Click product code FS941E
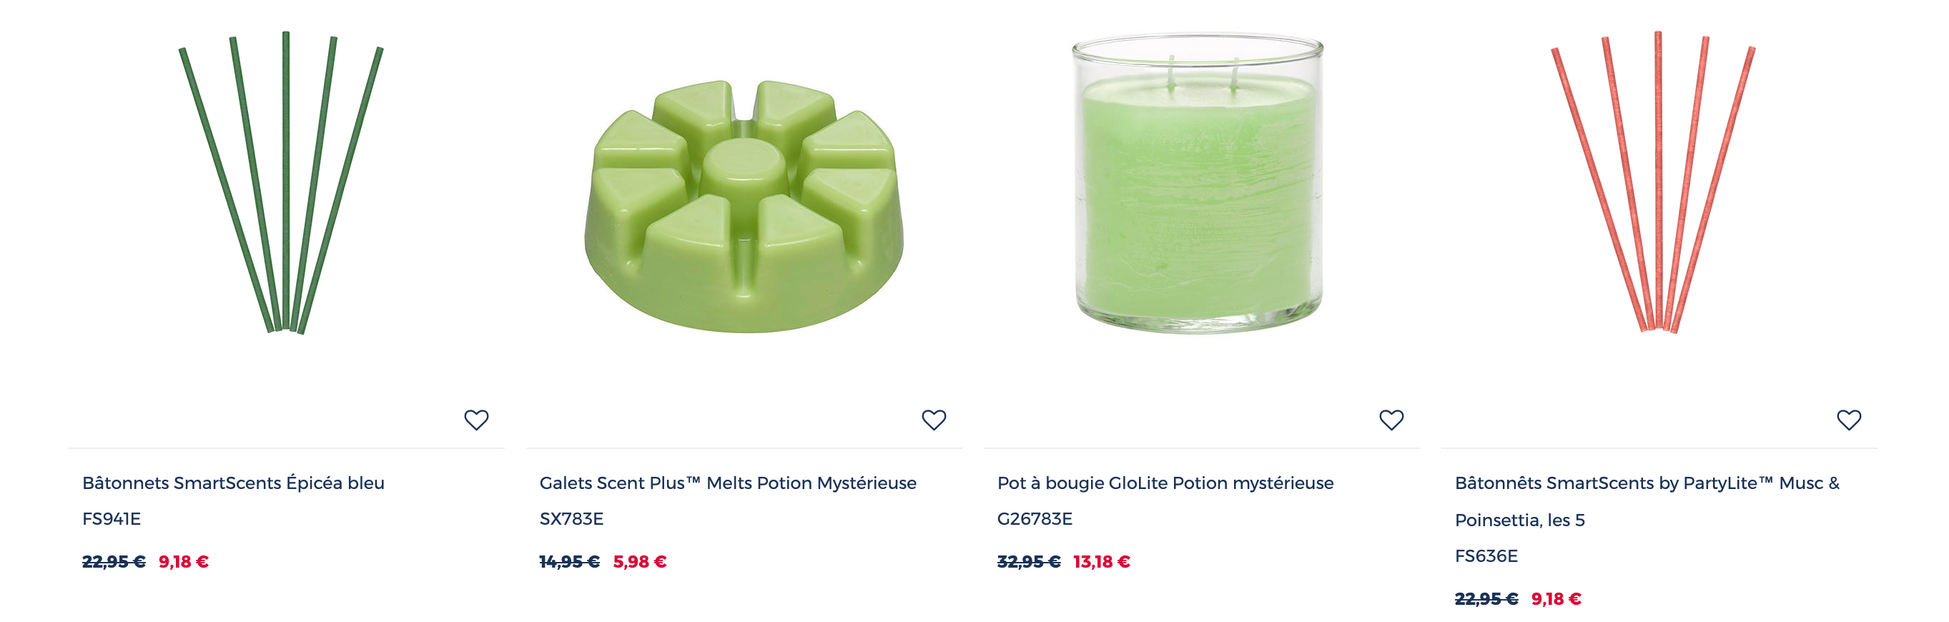 tap(112, 519)
